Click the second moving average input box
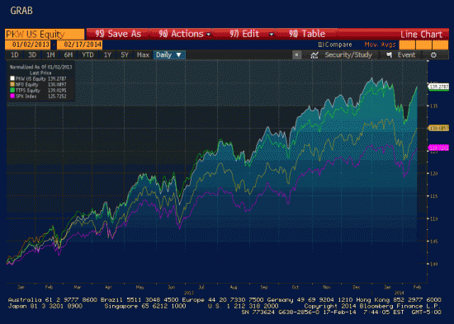Image resolution: width=454 pixels, height=324 pixels. click(x=423, y=45)
